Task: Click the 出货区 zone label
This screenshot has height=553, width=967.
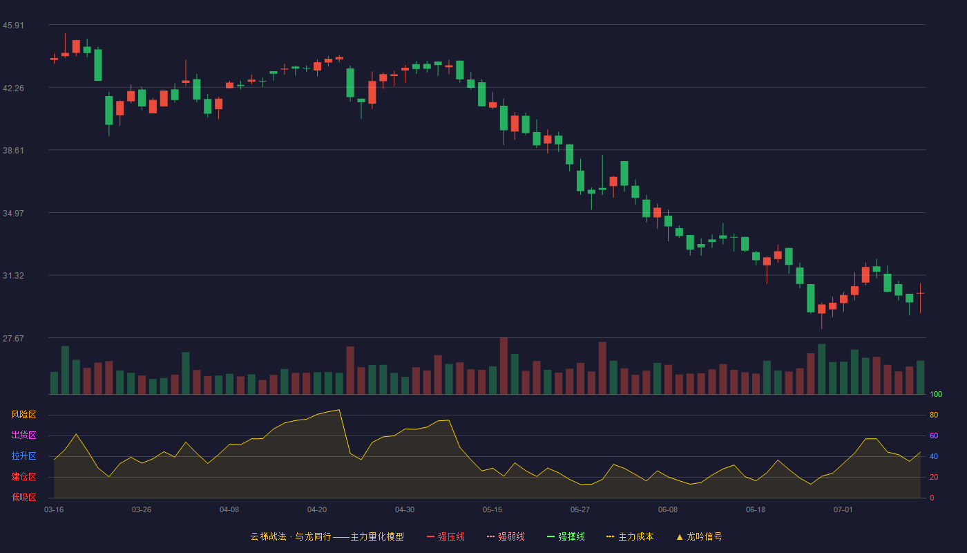Action: click(x=23, y=435)
